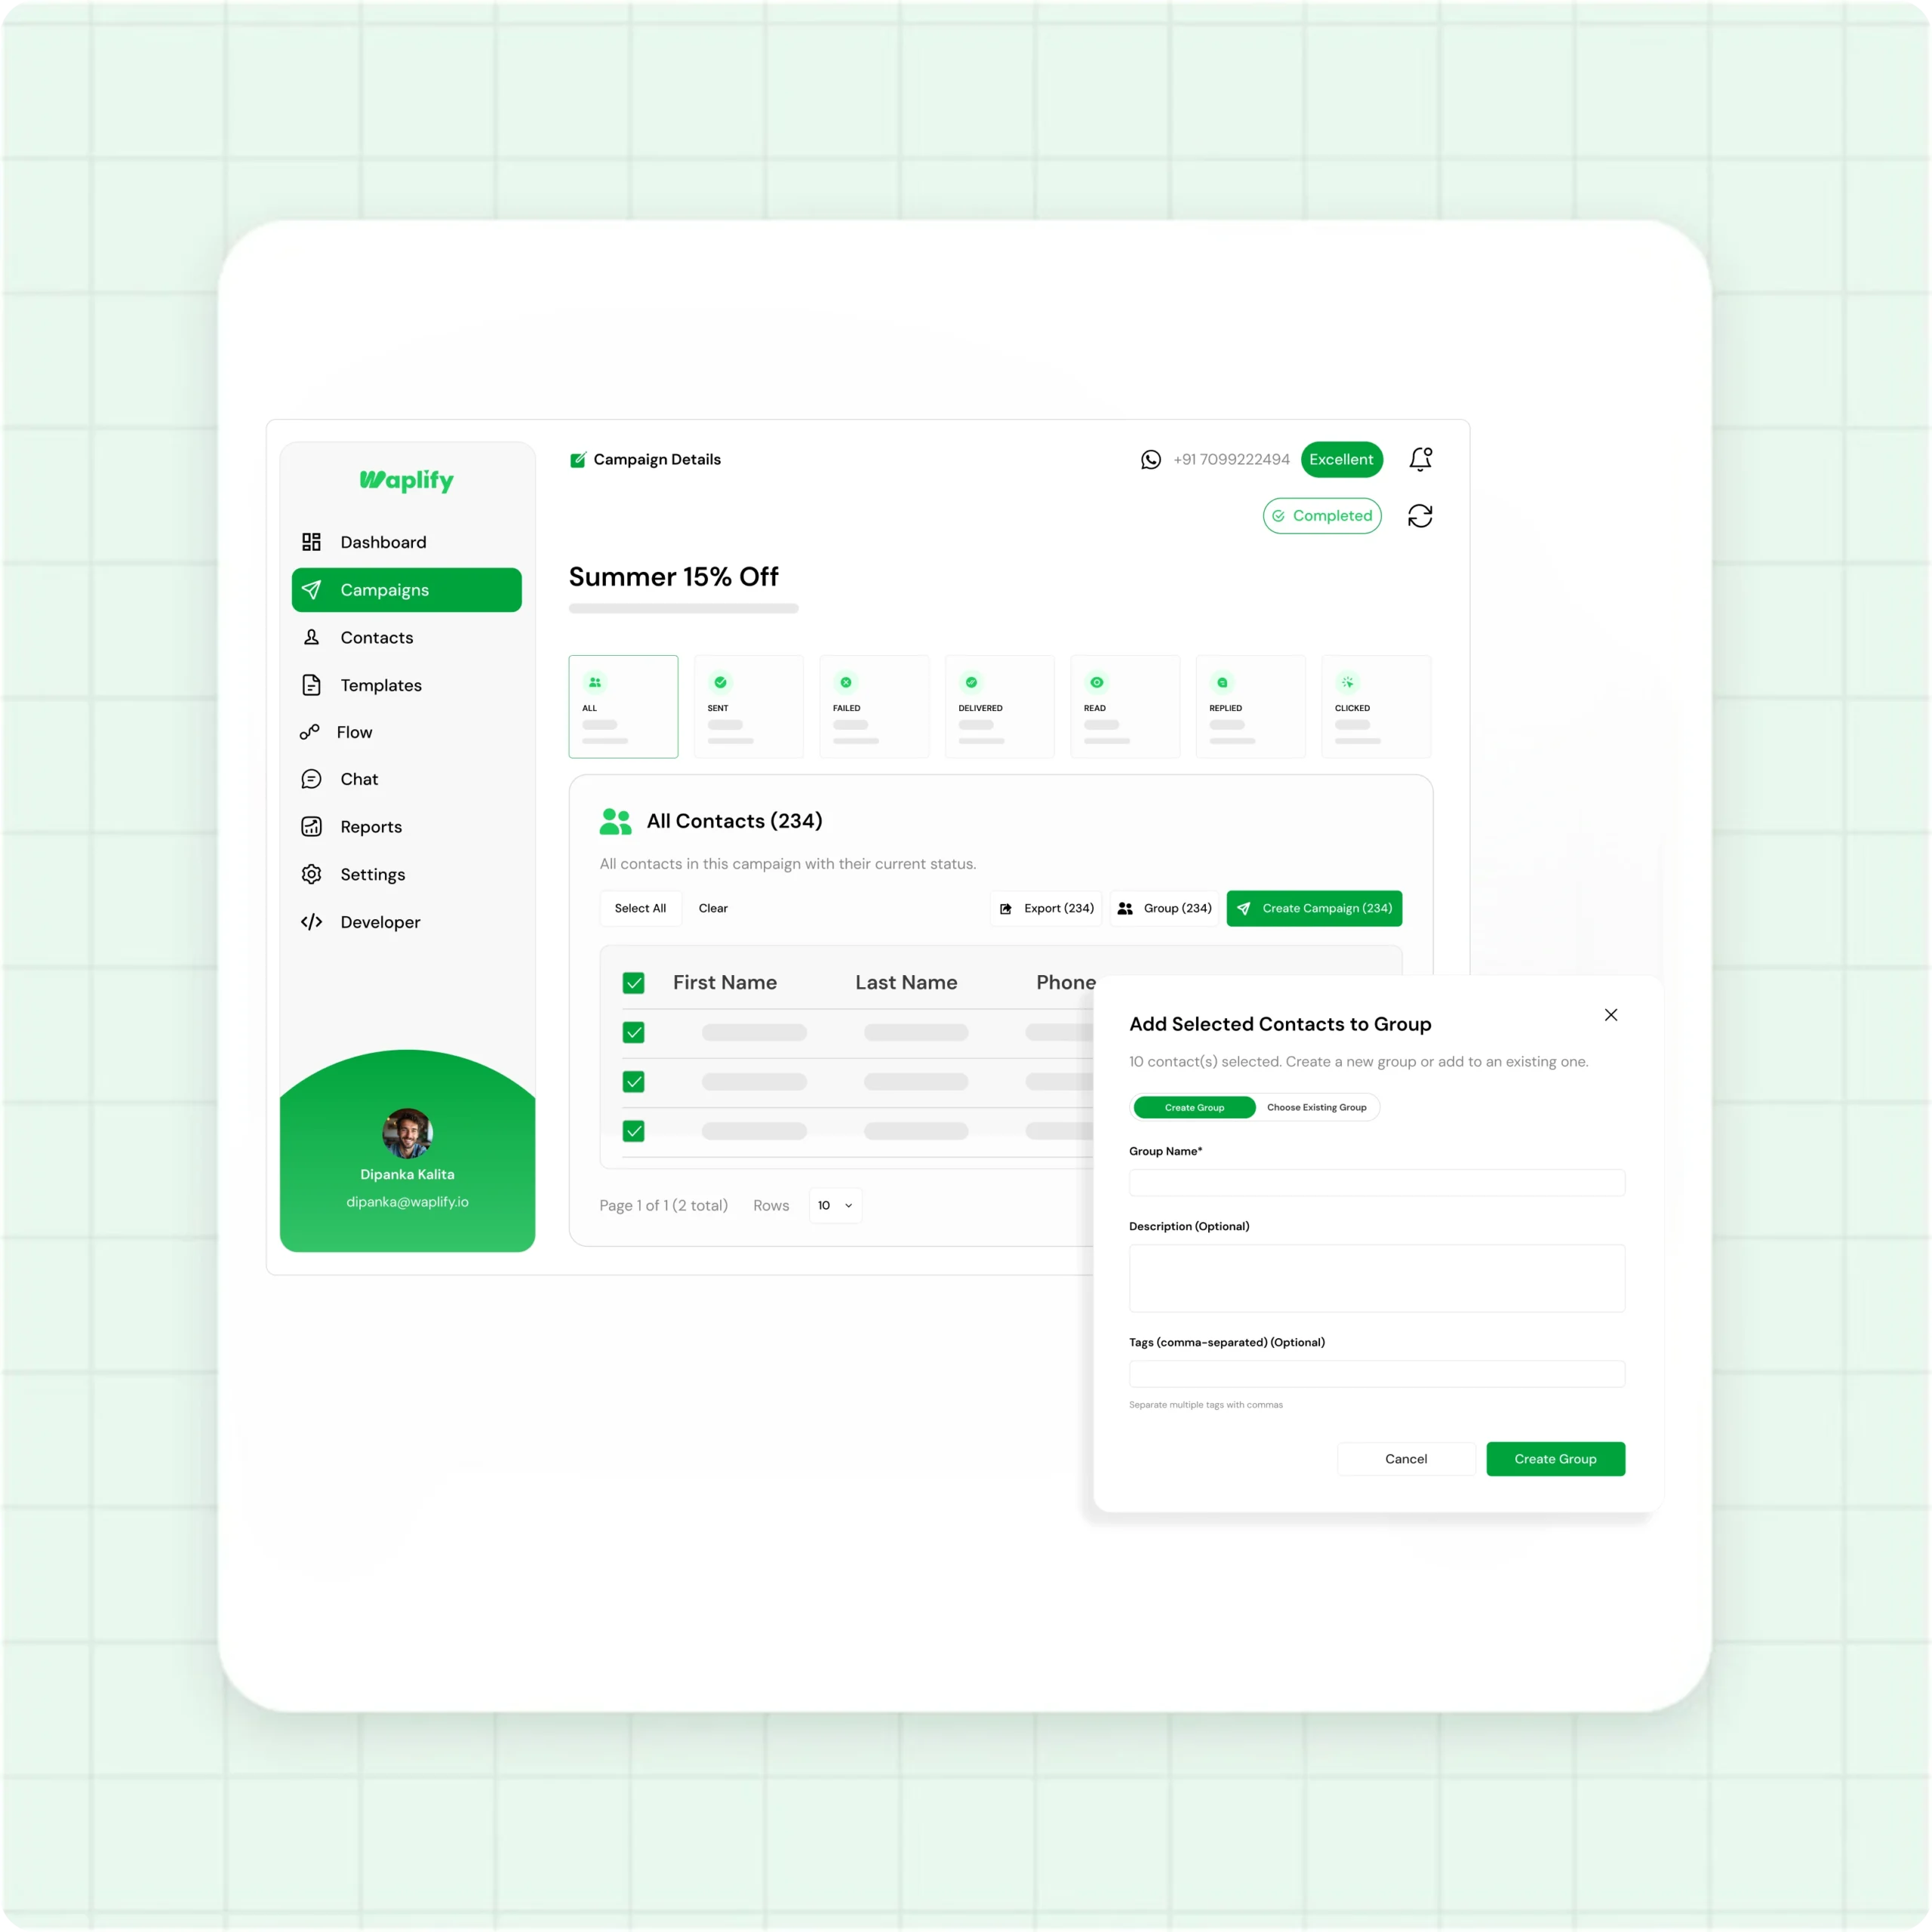Click the Settings gear icon
1932x1932 pixels.
tap(311, 874)
